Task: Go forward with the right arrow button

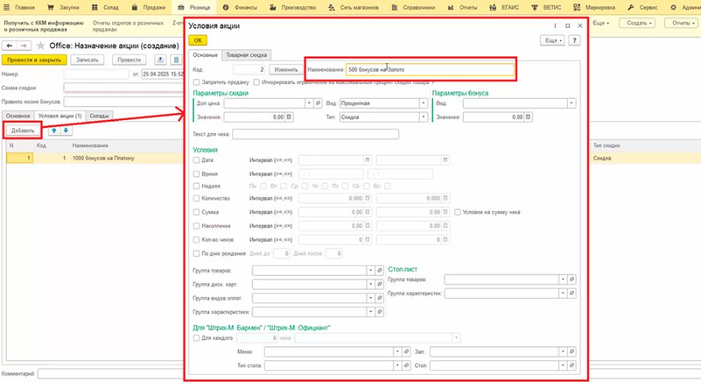Action: [x=23, y=46]
